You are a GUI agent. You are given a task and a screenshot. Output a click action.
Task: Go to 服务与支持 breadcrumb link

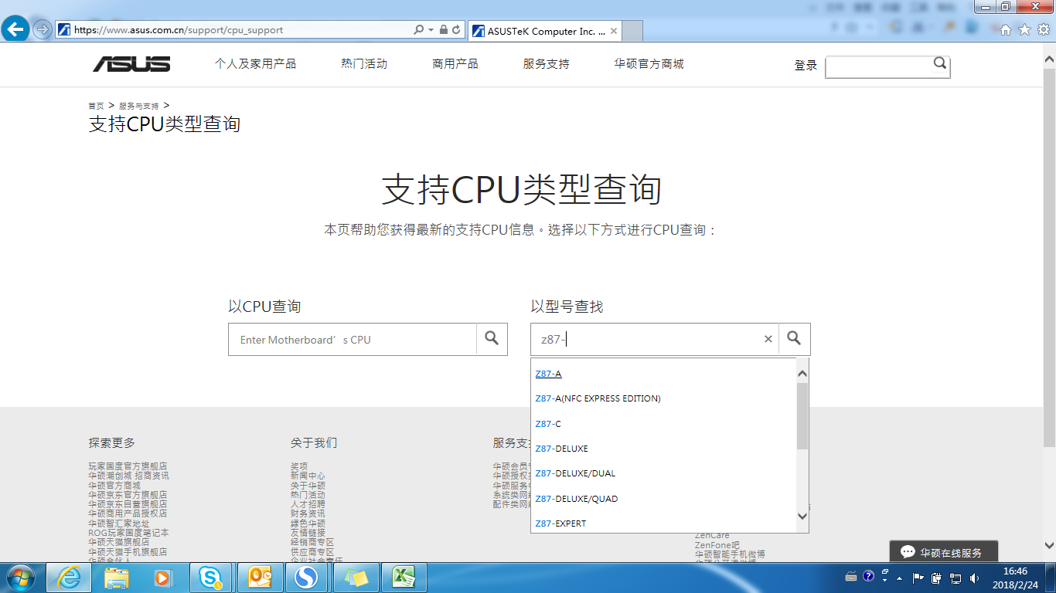(139, 106)
